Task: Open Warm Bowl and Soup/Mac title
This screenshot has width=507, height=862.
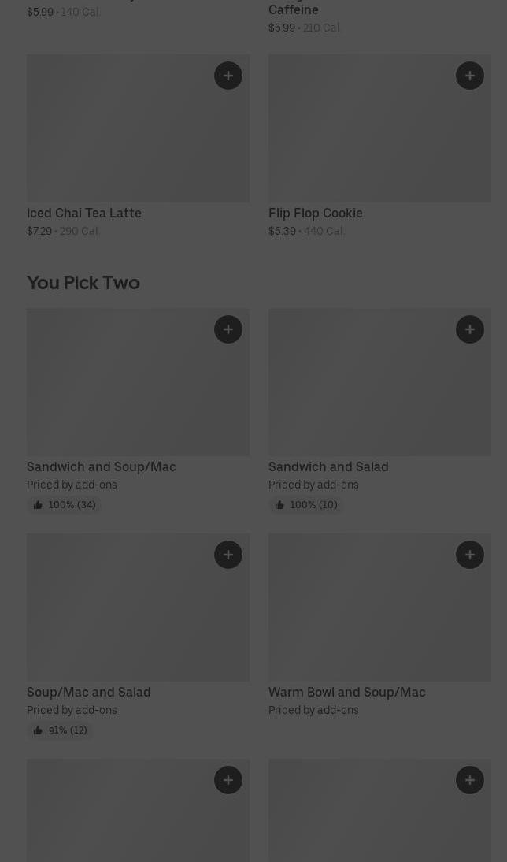Action: tap(347, 693)
